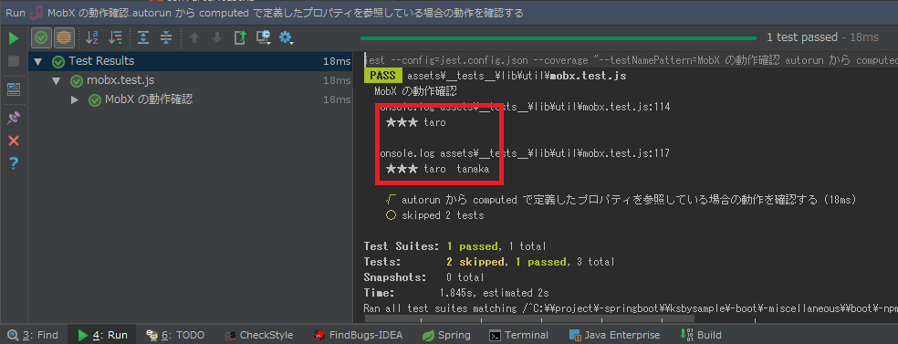Select the Test Results row
This screenshot has height=344, width=898.
(x=190, y=61)
